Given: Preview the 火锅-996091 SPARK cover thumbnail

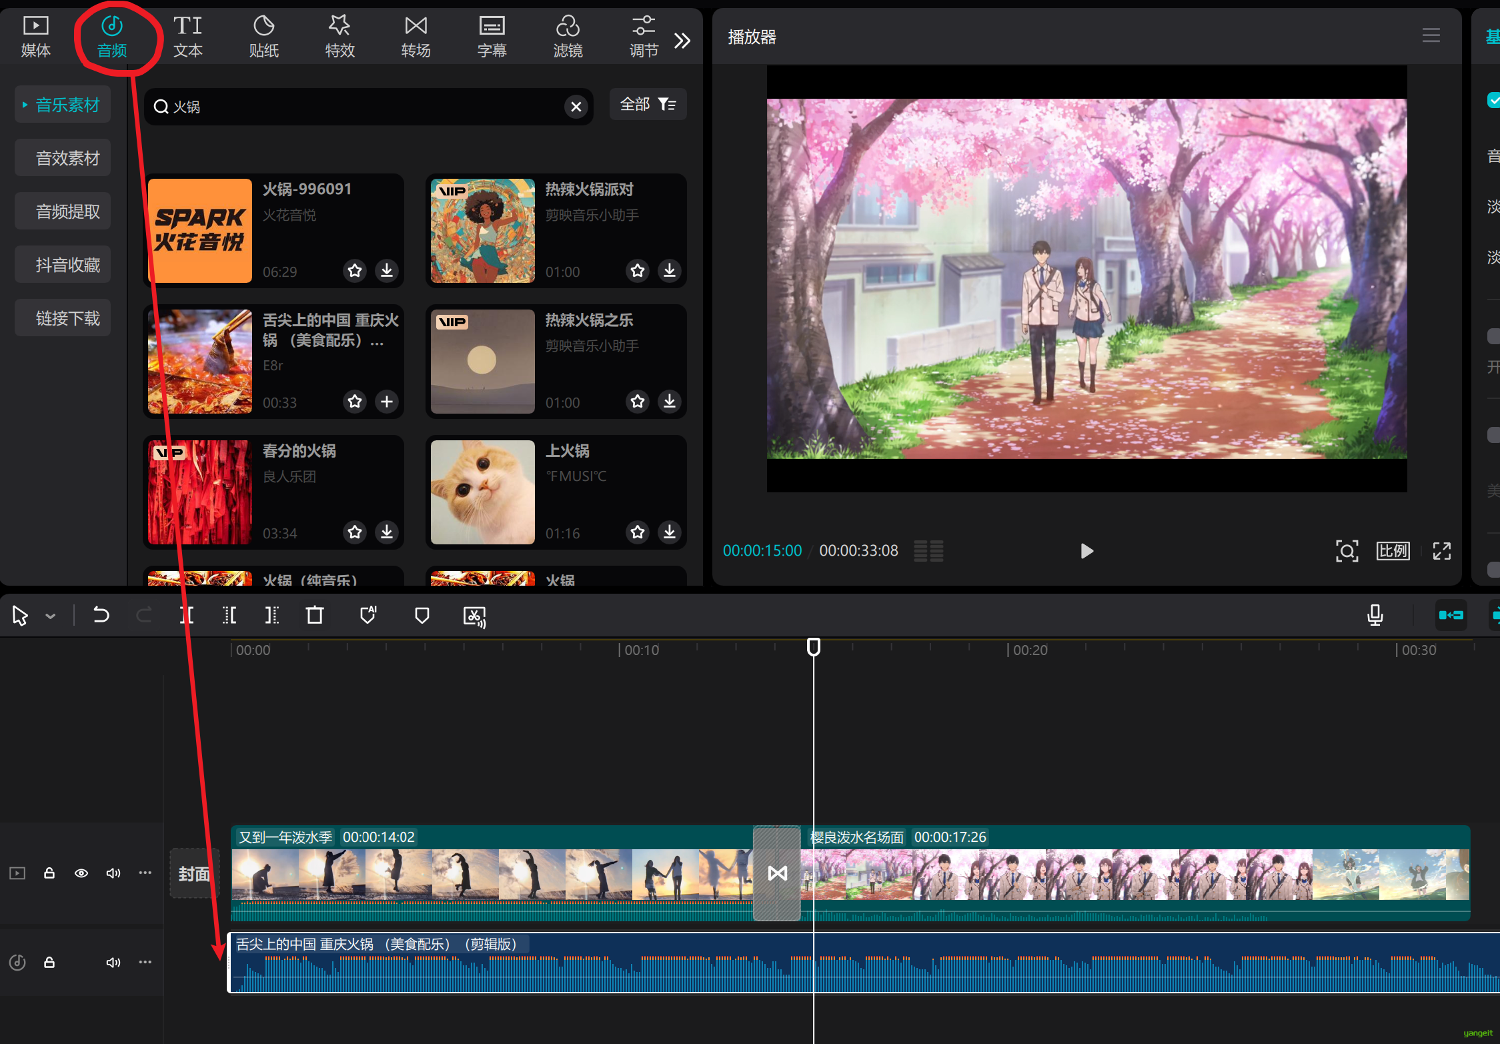Looking at the screenshot, I should (200, 231).
